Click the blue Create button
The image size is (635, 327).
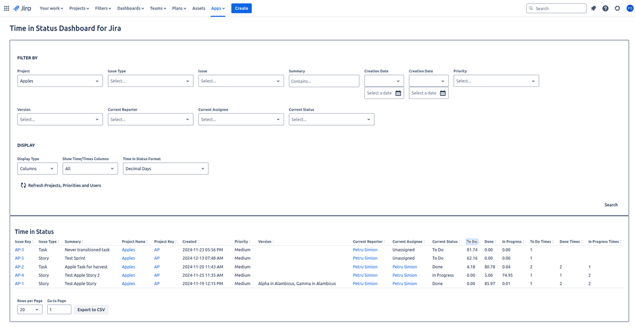pos(242,8)
